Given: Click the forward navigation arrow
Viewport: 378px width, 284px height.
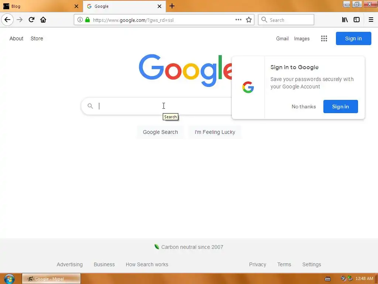Looking at the screenshot, I should [20, 20].
